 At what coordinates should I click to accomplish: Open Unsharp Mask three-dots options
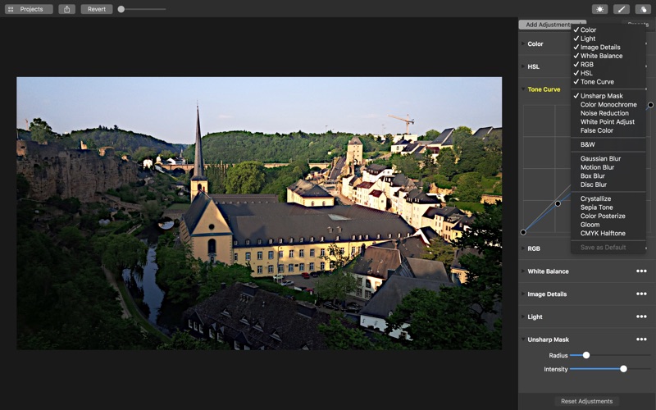click(x=641, y=339)
